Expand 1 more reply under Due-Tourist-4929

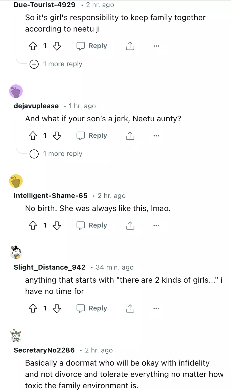coord(56,64)
